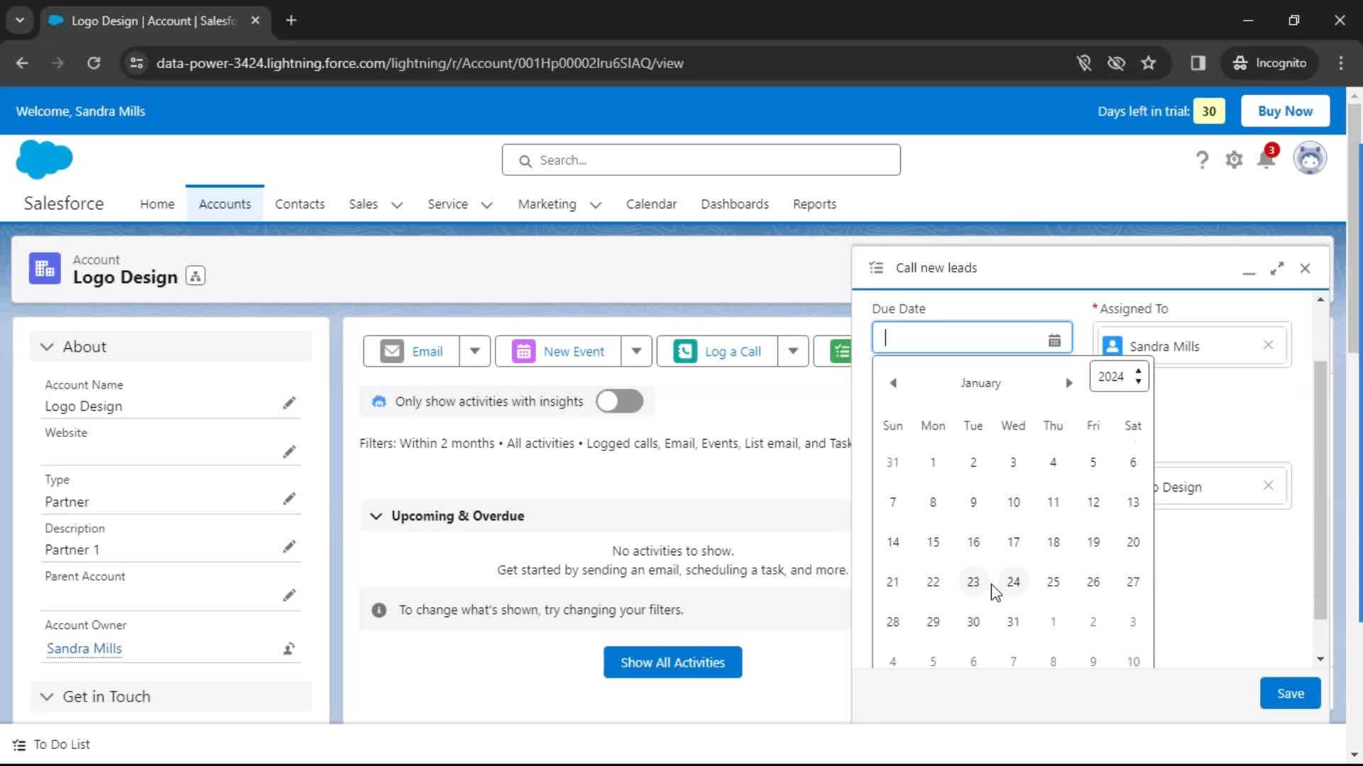
Task: Open the notifications bell
Action: 1266,159
